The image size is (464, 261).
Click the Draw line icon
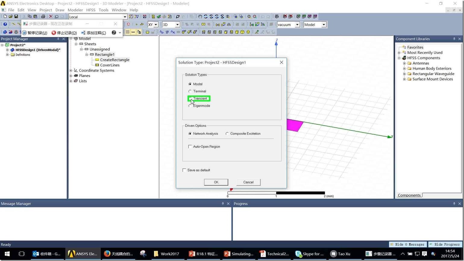14,24
